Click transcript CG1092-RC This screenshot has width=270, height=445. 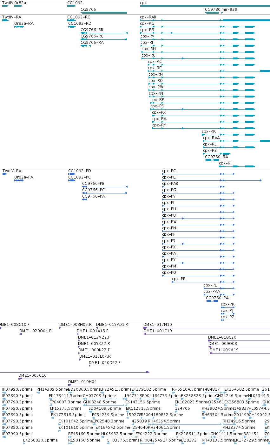(x=79, y=17)
